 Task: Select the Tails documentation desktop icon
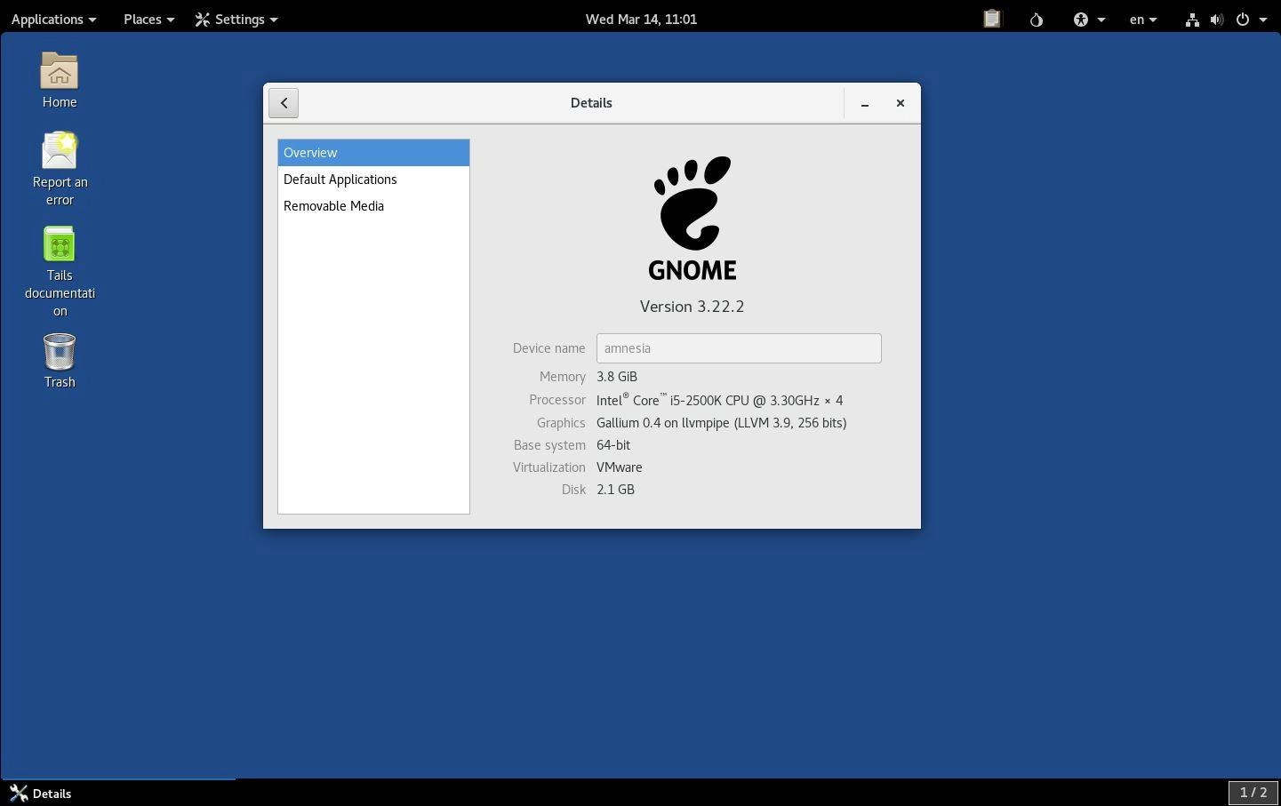[60, 272]
